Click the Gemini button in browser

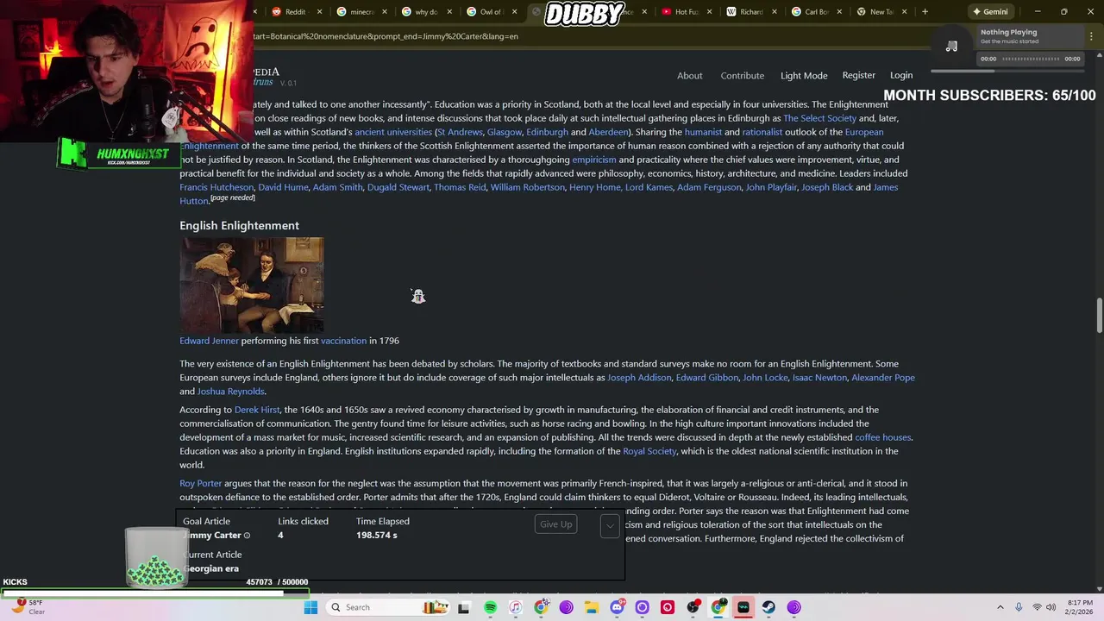(990, 11)
